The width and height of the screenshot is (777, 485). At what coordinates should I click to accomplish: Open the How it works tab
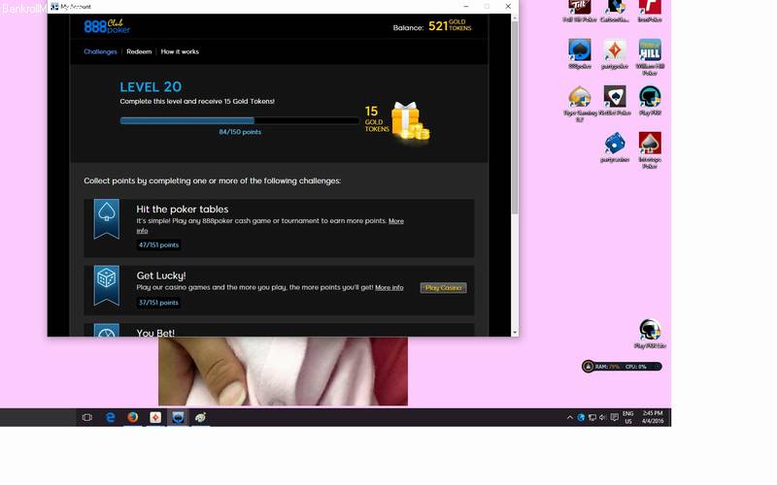click(x=180, y=51)
